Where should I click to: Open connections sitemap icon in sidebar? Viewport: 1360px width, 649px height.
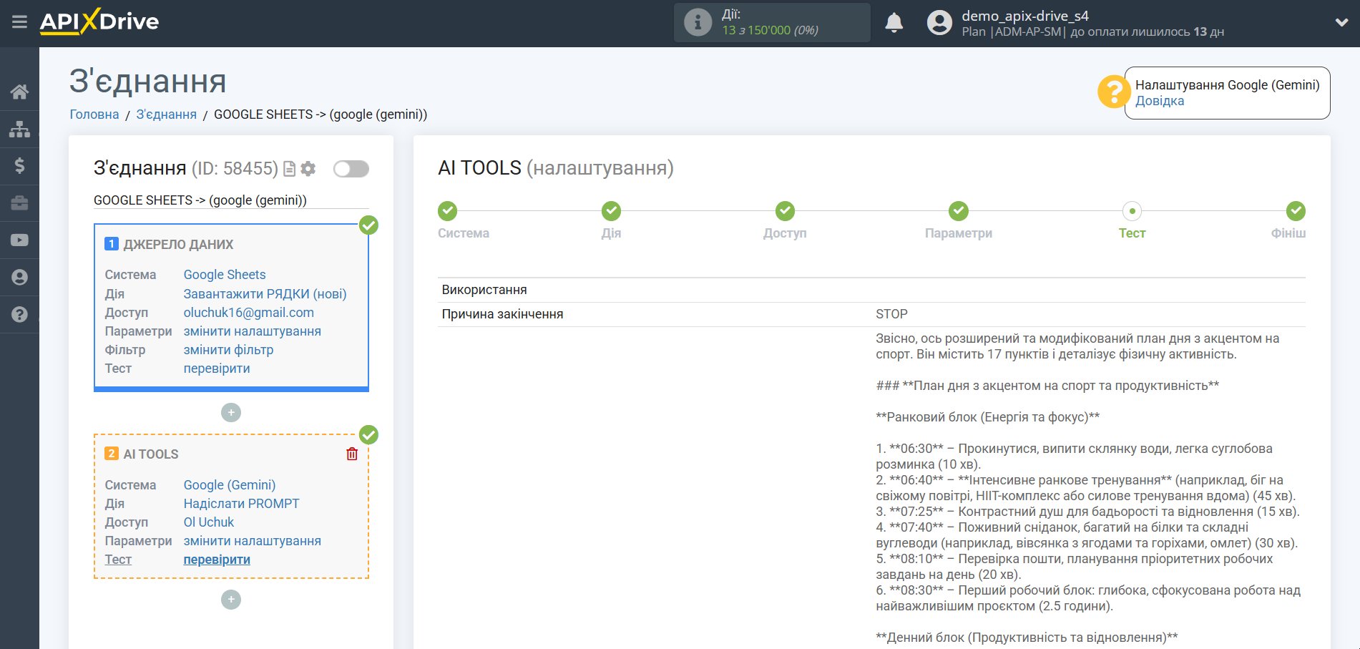coord(19,129)
